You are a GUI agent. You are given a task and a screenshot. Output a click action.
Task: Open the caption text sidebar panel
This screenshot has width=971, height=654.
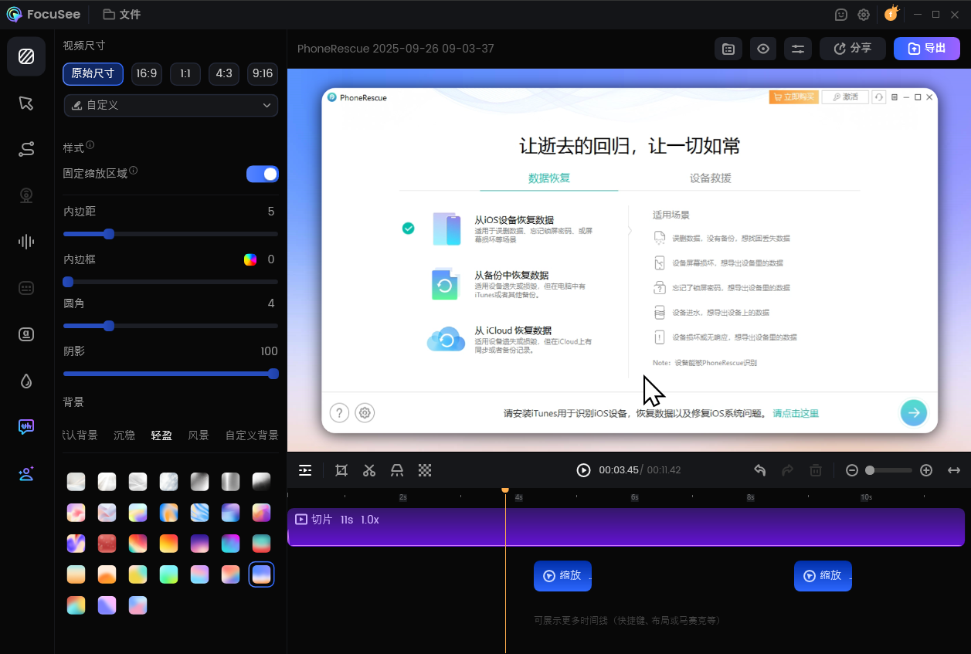pyautogui.click(x=26, y=334)
